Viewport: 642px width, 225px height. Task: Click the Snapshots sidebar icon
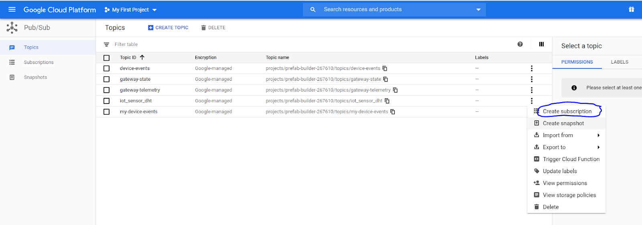(x=12, y=78)
